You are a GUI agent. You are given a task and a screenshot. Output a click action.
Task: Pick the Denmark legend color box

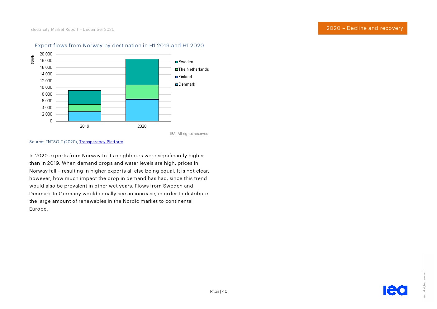pos(177,84)
